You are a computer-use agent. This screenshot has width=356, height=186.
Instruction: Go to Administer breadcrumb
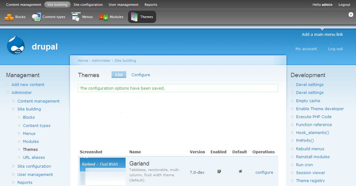coord(101,61)
